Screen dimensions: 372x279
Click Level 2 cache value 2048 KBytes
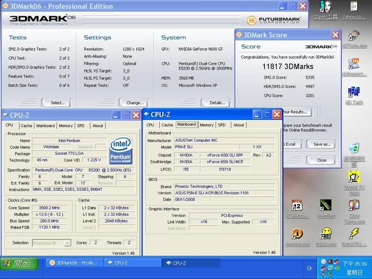pyautogui.click(x=116, y=221)
